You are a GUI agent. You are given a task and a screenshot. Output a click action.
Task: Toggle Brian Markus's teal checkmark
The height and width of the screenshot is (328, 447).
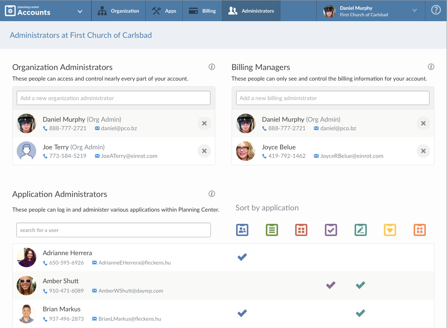[x=360, y=313]
